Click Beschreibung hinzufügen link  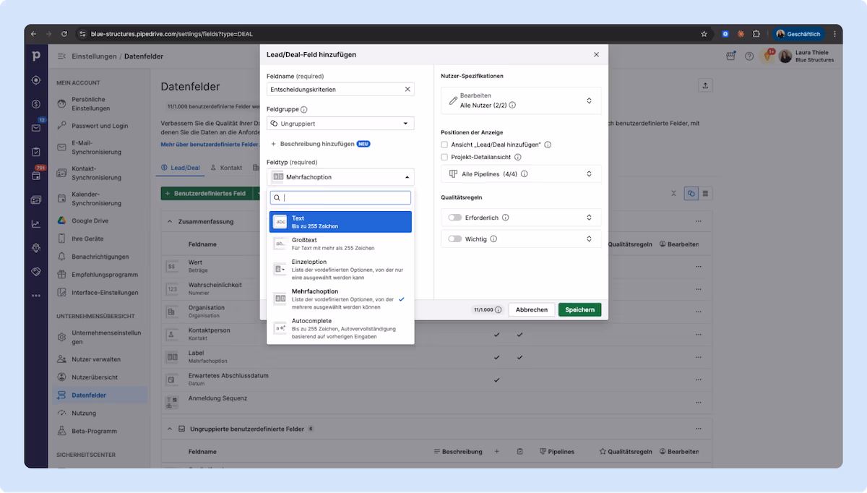[317, 144]
